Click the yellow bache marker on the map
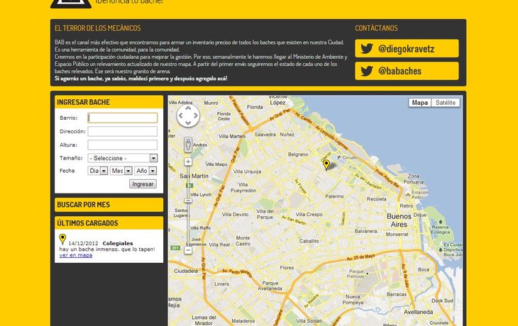 click(326, 164)
